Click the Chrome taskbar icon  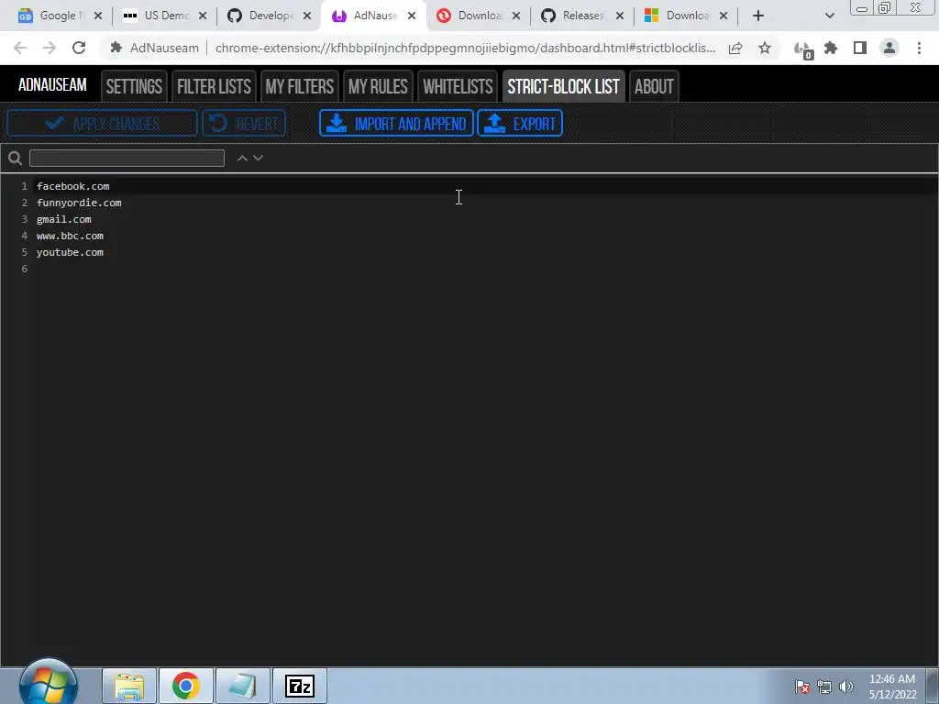coord(185,686)
